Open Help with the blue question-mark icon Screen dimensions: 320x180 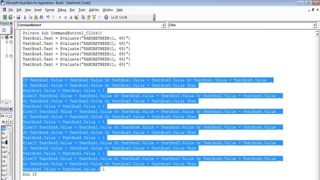106,17
